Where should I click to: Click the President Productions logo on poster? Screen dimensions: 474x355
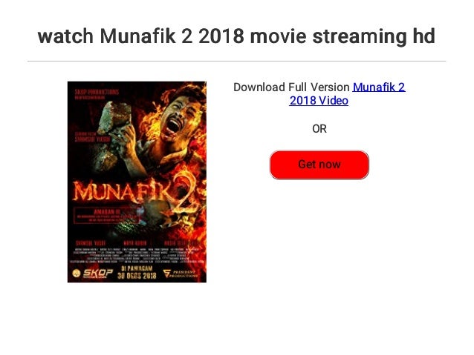[181, 273]
